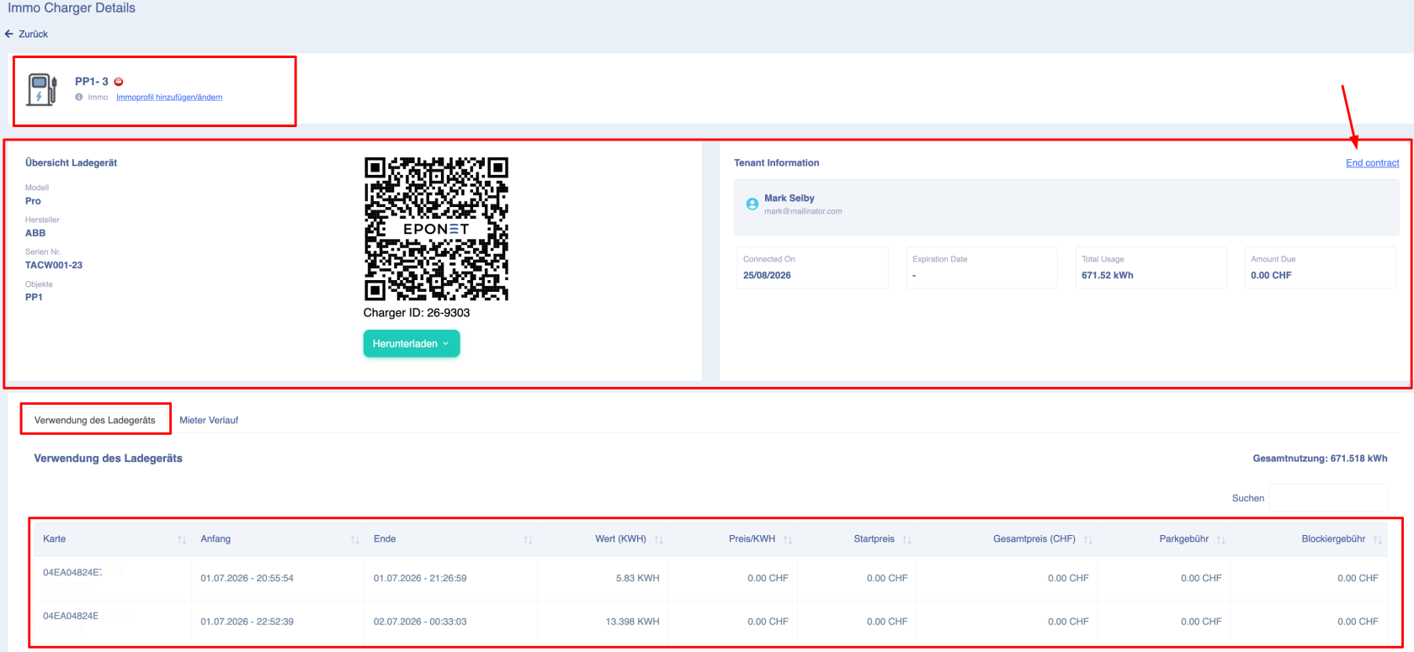The width and height of the screenshot is (1414, 652).
Task: Click the 5.83 KWH value cell
Action: pos(638,578)
